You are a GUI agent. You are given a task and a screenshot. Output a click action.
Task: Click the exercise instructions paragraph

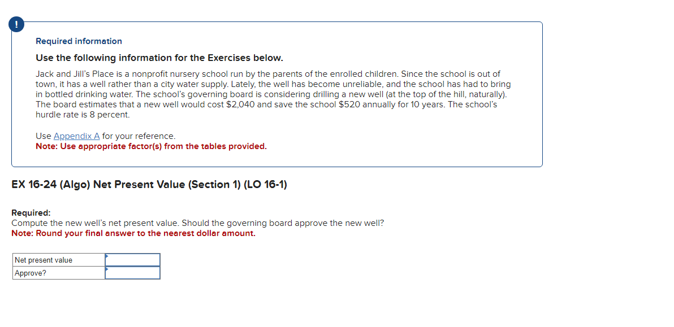click(x=198, y=223)
